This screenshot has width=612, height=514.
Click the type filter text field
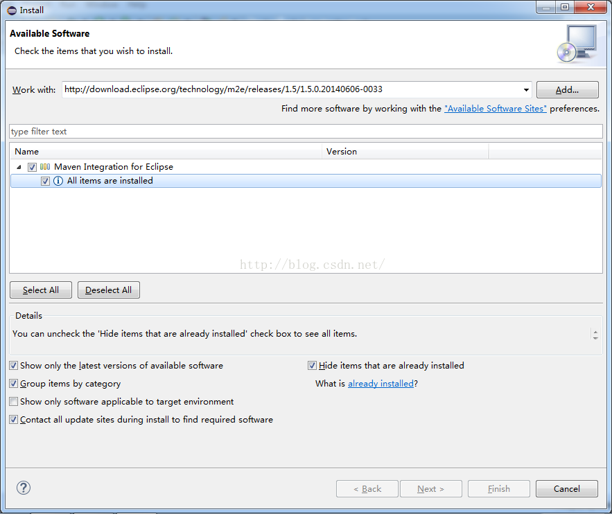pos(306,132)
